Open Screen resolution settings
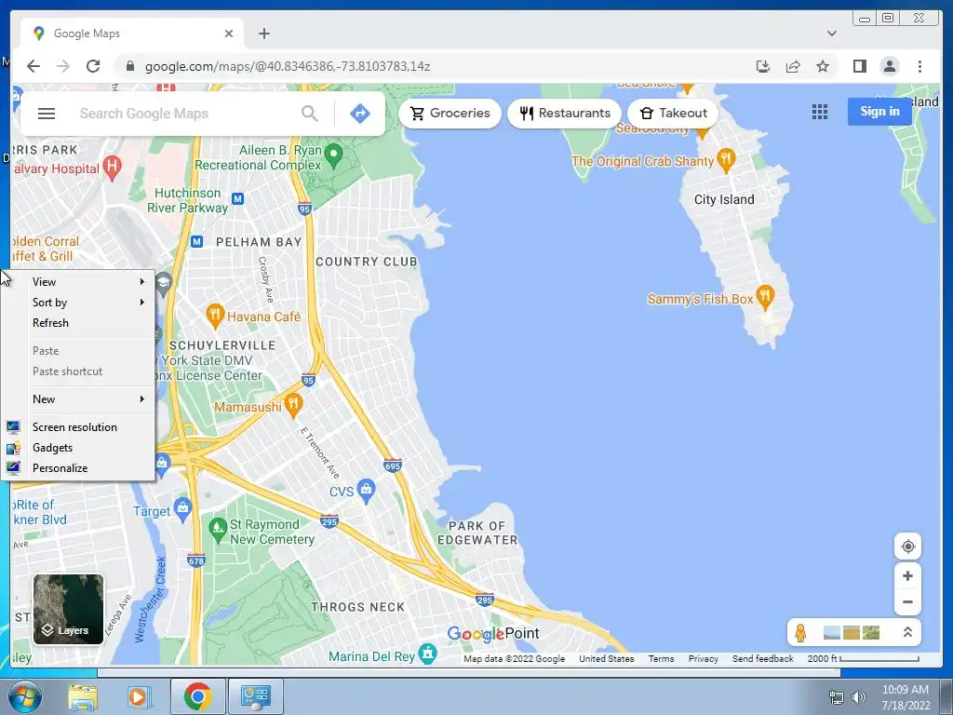 click(x=79, y=426)
